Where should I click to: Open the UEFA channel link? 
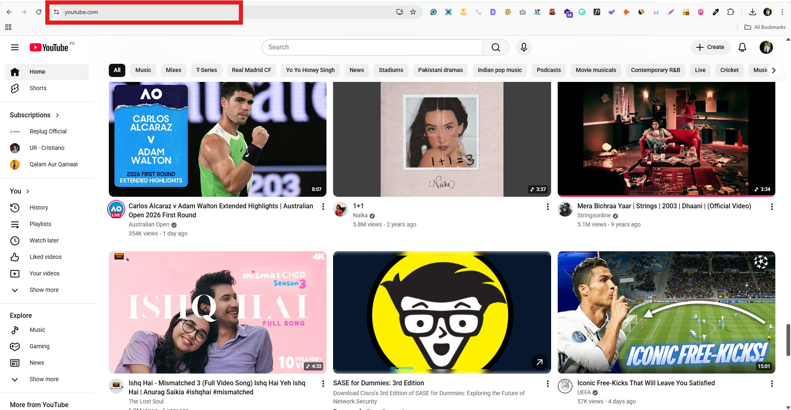(x=584, y=392)
